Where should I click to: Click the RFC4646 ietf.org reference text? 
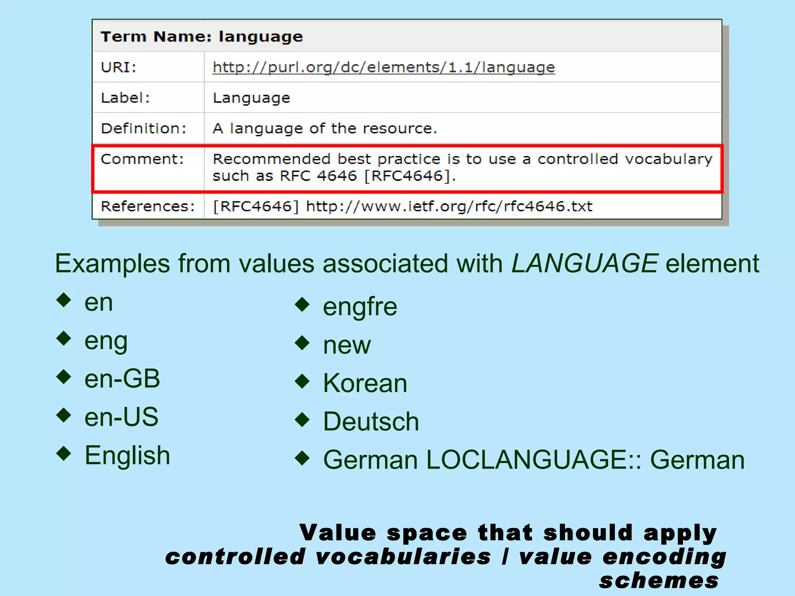click(402, 206)
